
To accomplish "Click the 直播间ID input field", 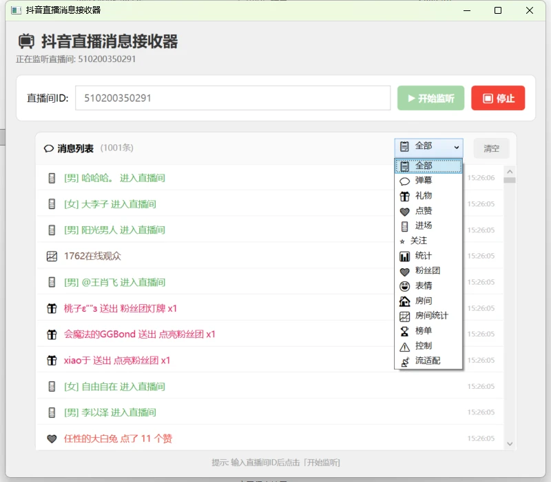I will click(x=233, y=98).
